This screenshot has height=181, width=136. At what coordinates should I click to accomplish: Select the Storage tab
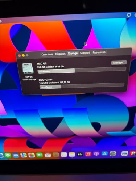(73, 53)
